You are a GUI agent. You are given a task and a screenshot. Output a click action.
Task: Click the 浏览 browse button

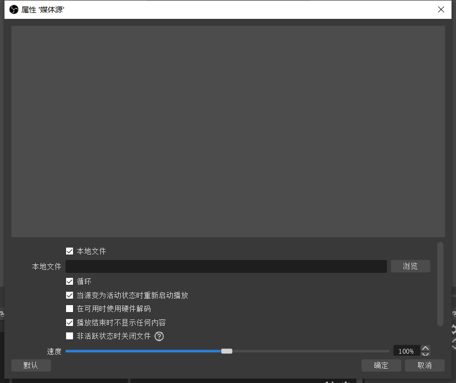[410, 266]
